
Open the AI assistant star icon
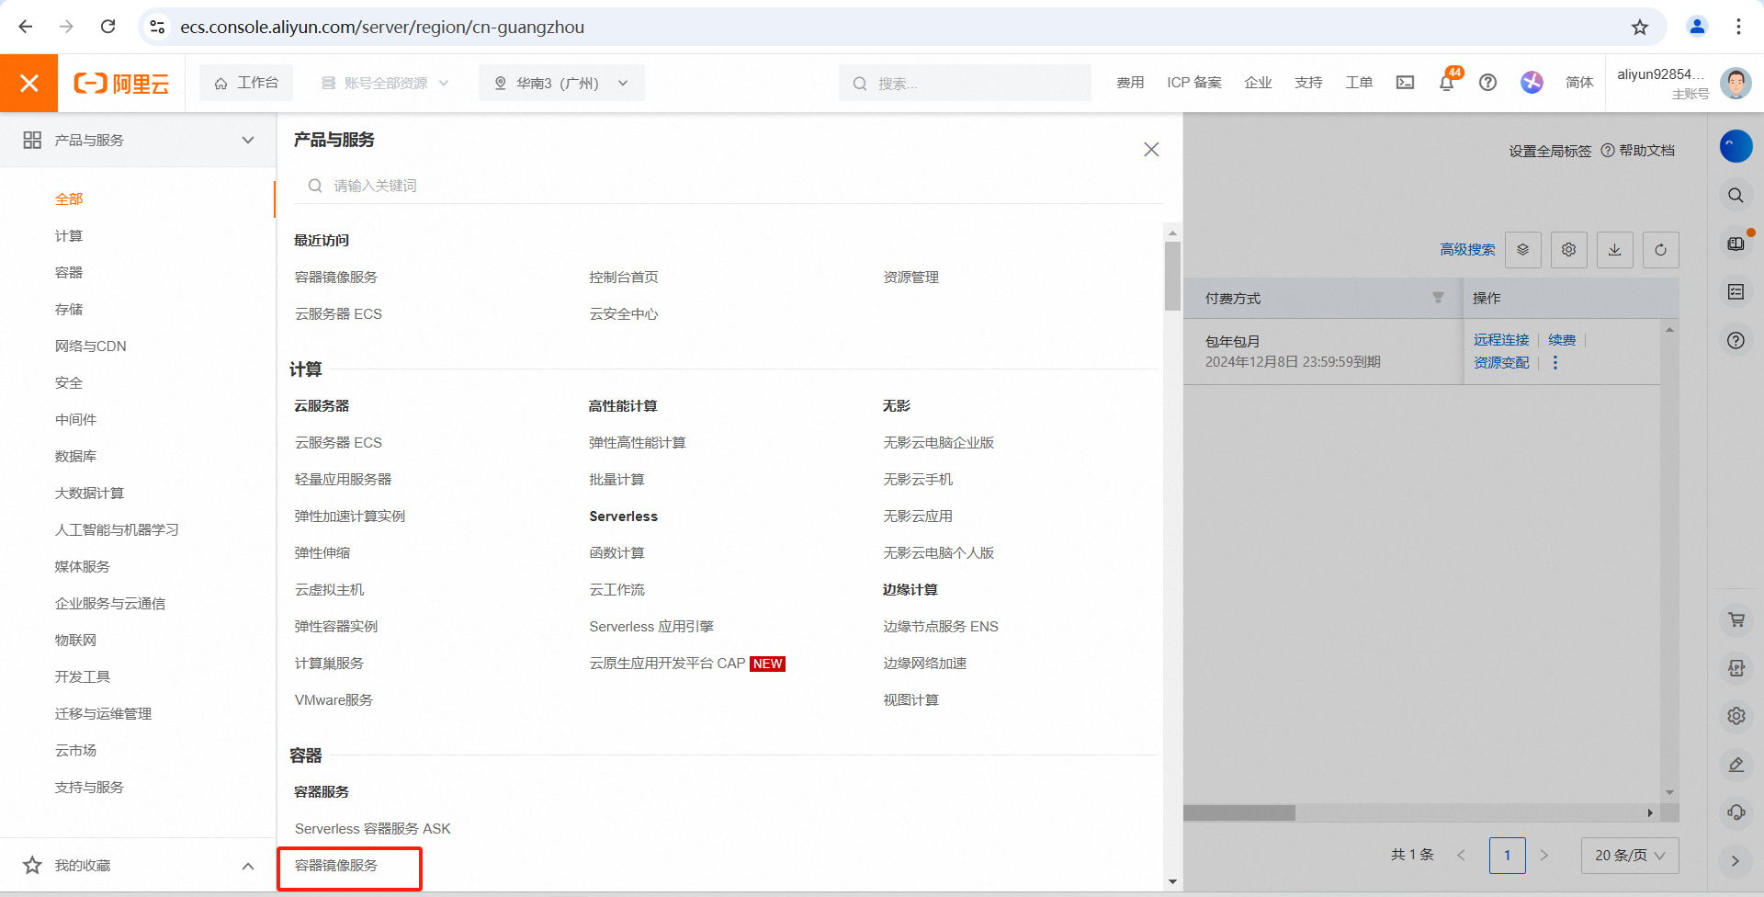1532,83
